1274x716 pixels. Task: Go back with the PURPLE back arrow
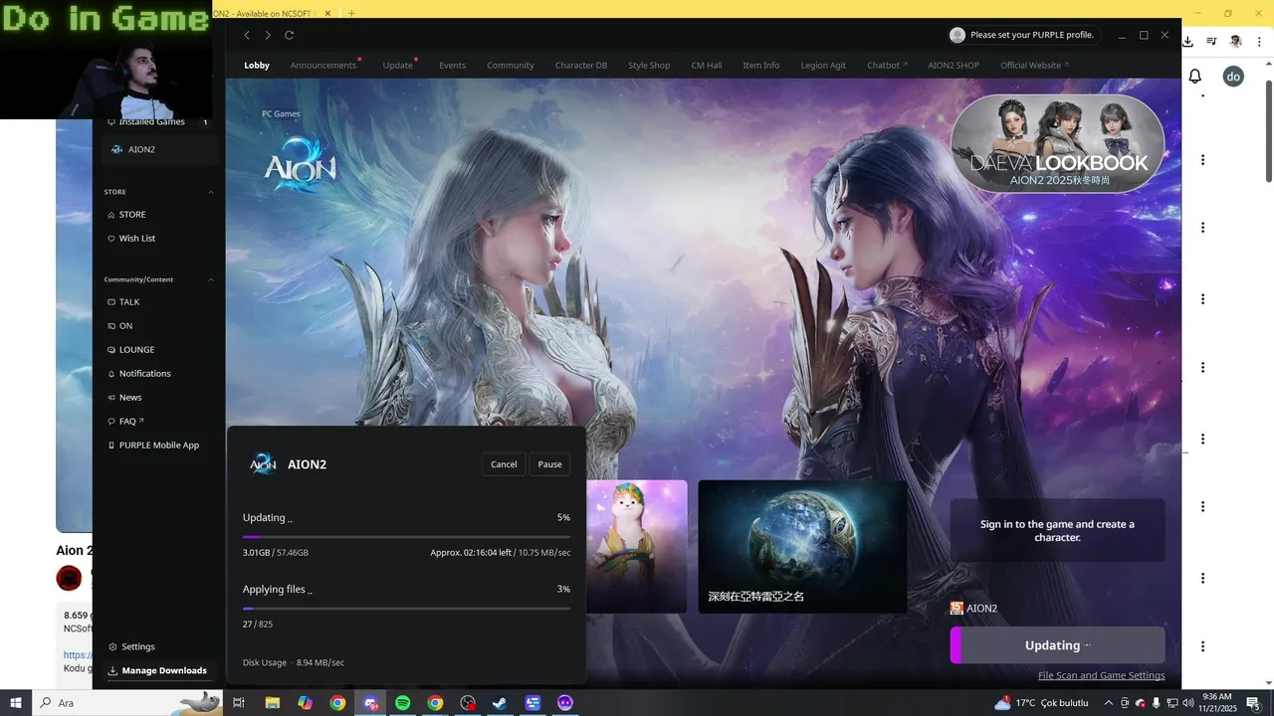click(247, 35)
